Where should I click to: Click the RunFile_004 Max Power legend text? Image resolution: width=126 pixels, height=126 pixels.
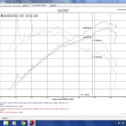click(x=13, y=15)
